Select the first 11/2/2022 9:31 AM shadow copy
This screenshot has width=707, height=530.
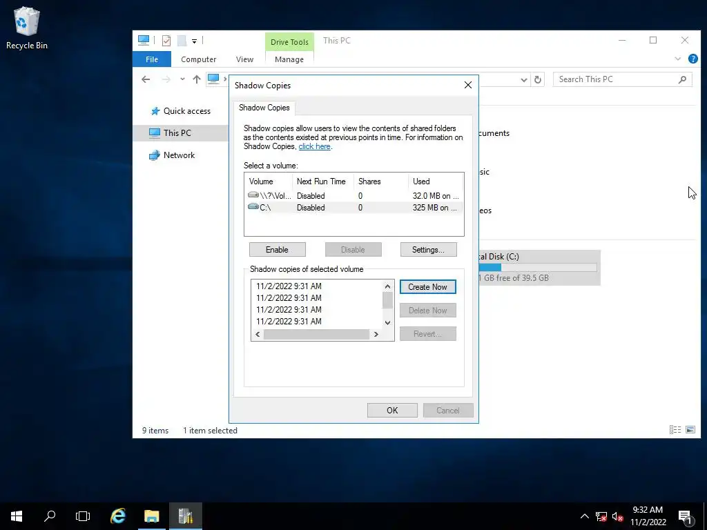pos(289,286)
